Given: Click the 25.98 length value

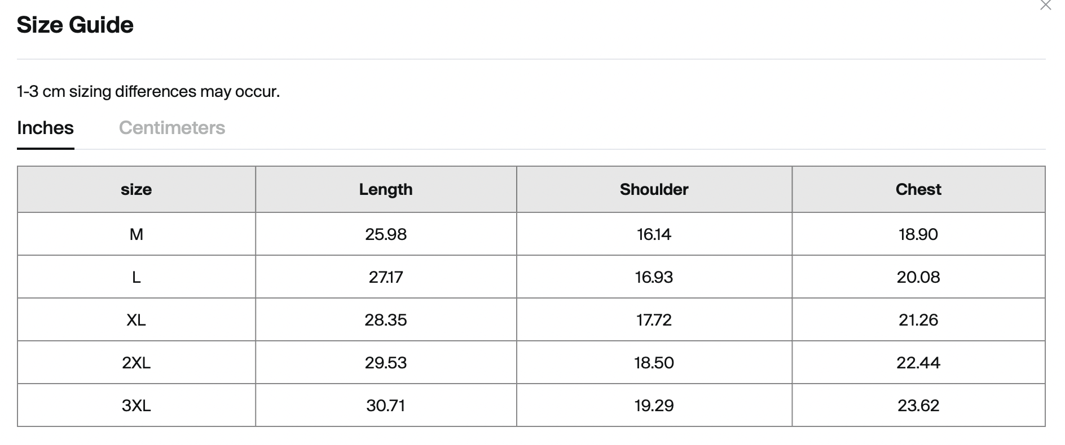Looking at the screenshot, I should pyautogui.click(x=386, y=234).
